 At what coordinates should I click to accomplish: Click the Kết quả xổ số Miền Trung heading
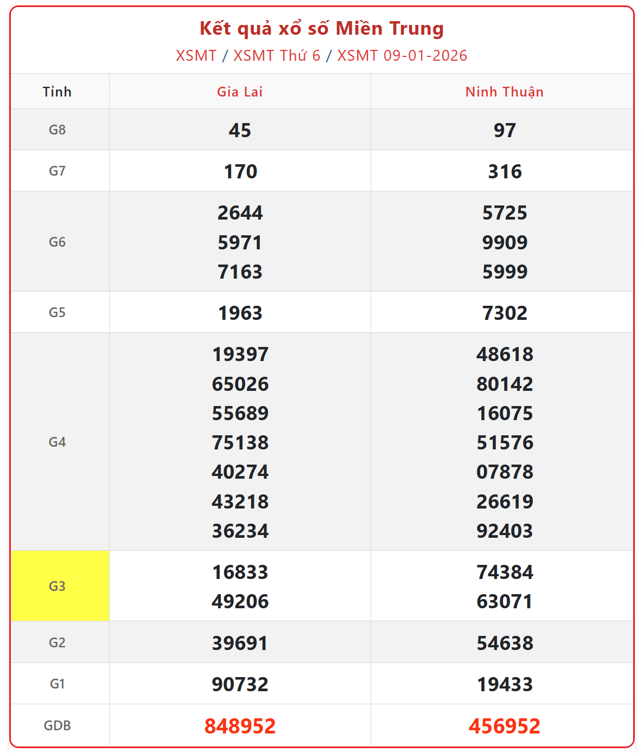[x=322, y=28]
